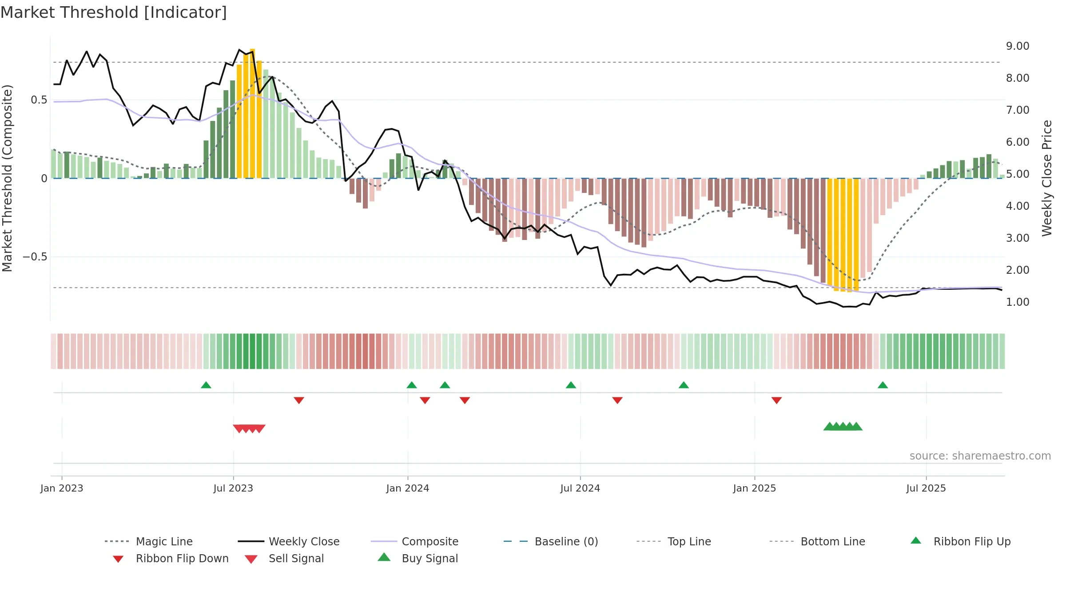Image resolution: width=1066 pixels, height=600 pixels.
Task: Toggle the Ribbon Flip Down legend entry
Action: pyautogui.click(x=171, y=558)
